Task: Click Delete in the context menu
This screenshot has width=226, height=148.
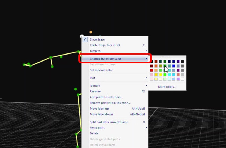Action: (94, 133)
